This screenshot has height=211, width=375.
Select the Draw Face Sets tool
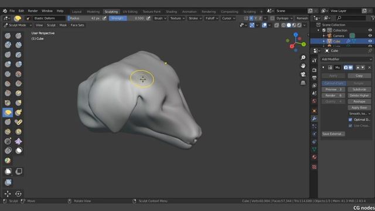pyautogui.click(x=8, y=161)
